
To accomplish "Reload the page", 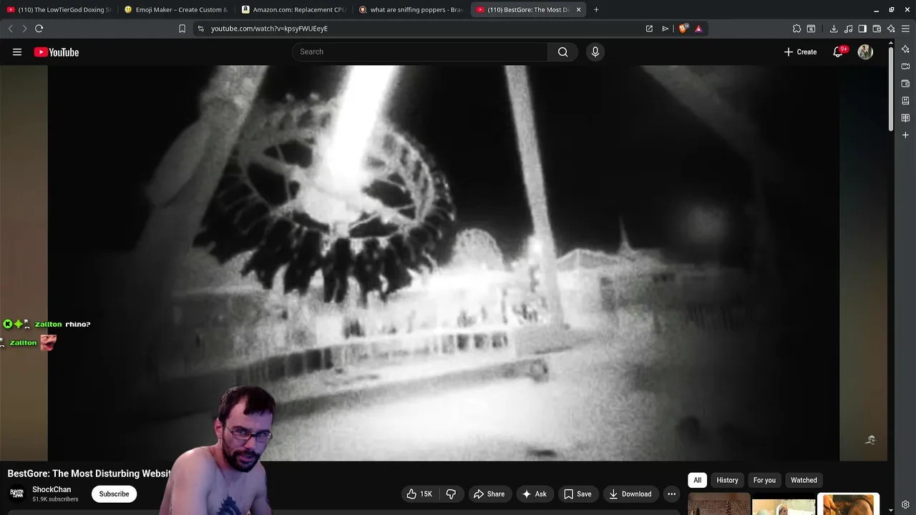I will [x=39, y=29].
